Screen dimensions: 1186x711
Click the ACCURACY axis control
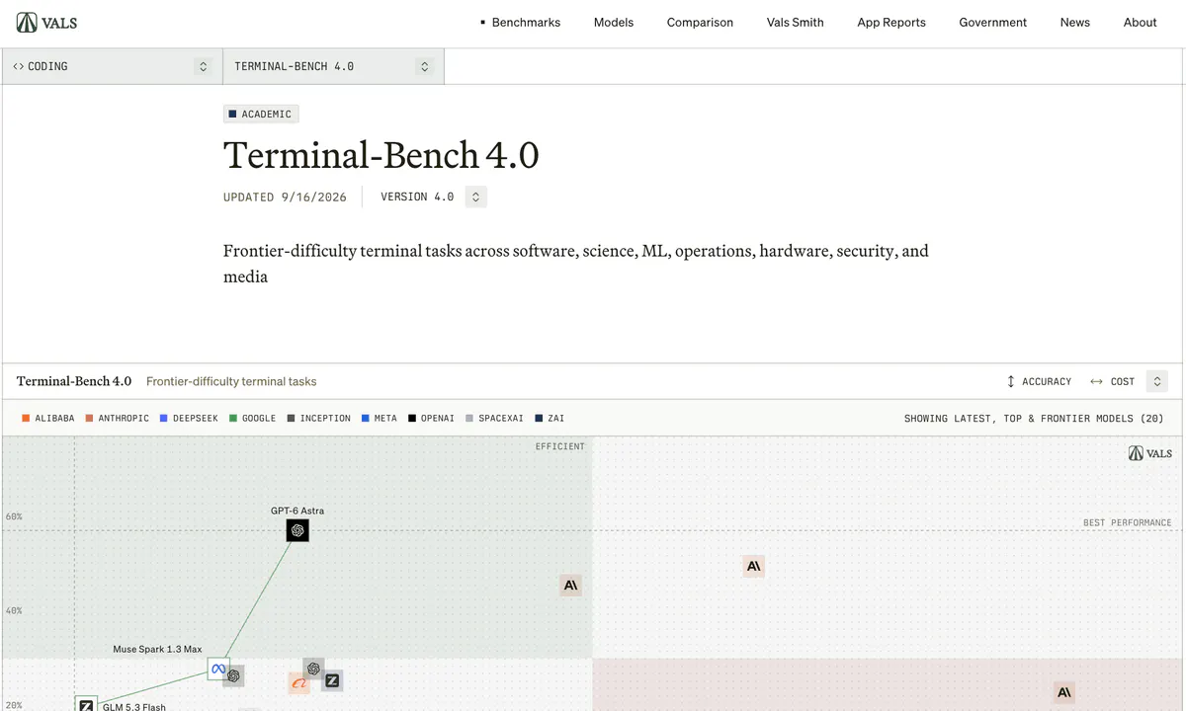point(1039,381)
